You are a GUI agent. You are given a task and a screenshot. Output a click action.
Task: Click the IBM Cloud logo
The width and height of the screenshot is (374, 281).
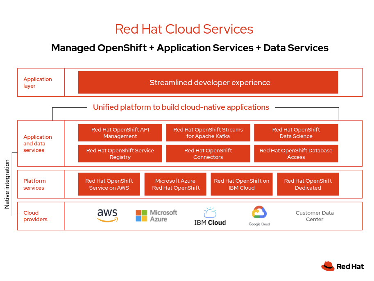pyautogui.click(x=210, y=216)
